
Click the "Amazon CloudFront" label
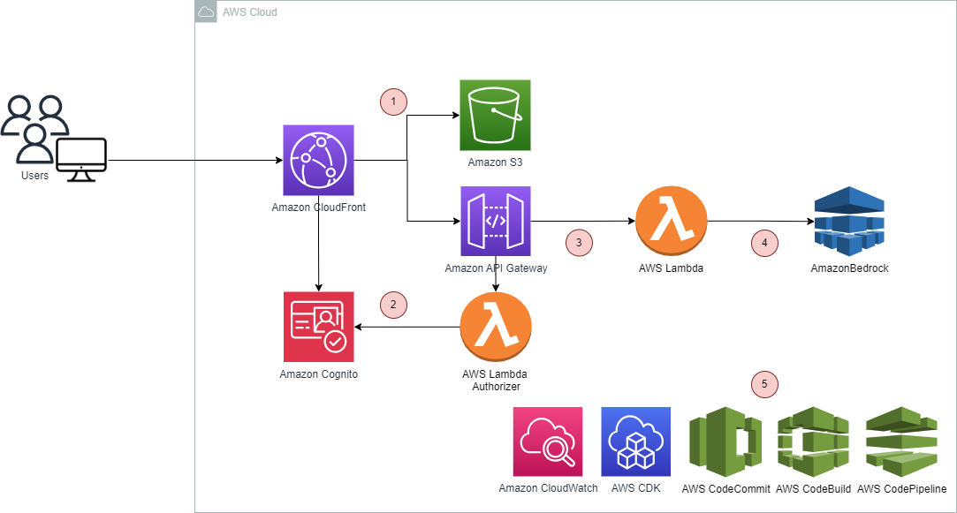[319, 207]
